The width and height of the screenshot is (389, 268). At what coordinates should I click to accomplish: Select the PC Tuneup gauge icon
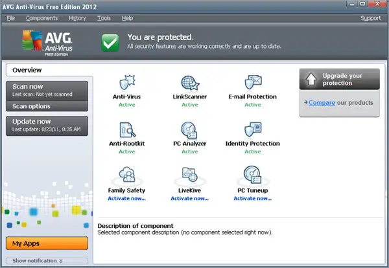pos(252,174)
